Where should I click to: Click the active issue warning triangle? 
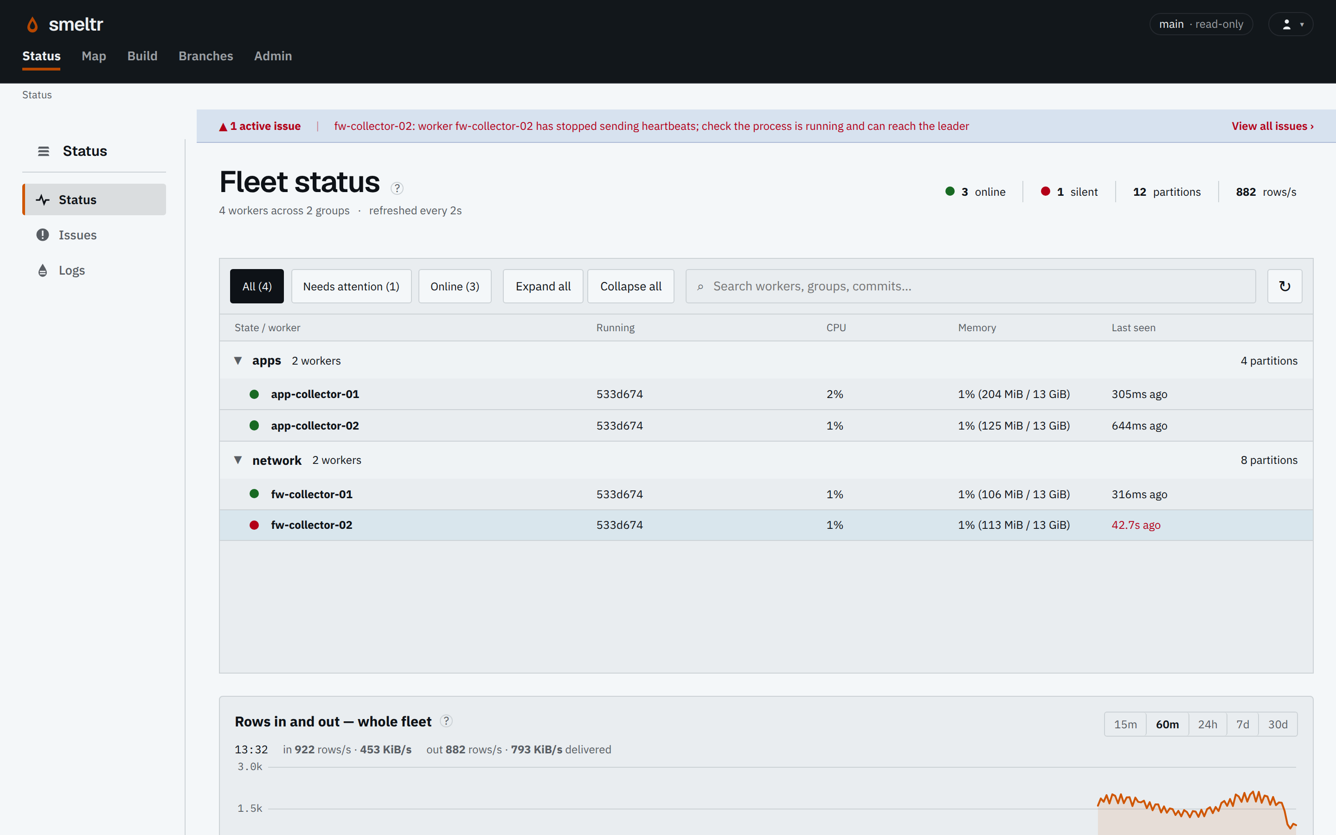(223, 127)
